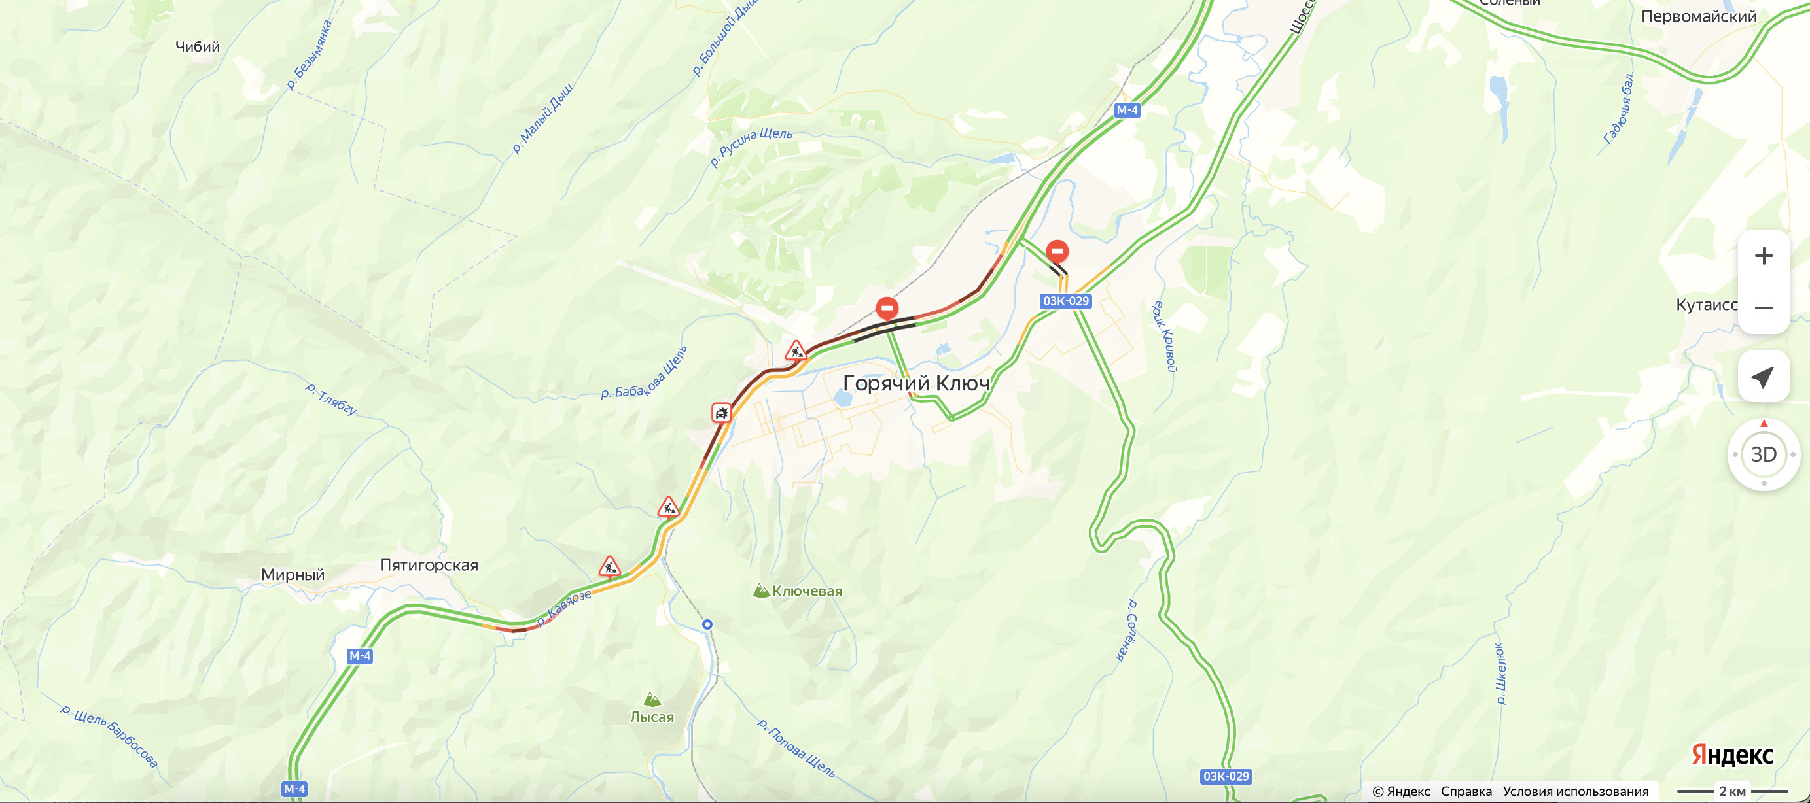
Task: Open the traffic accident icon on M-4
Action: (x=722, y=412)
